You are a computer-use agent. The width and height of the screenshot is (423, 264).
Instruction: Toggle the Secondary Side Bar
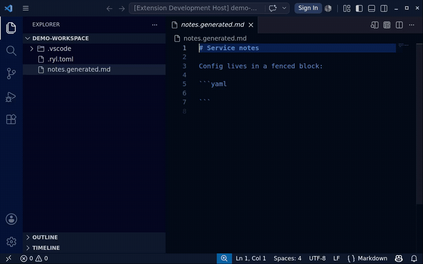coord(384,9)
